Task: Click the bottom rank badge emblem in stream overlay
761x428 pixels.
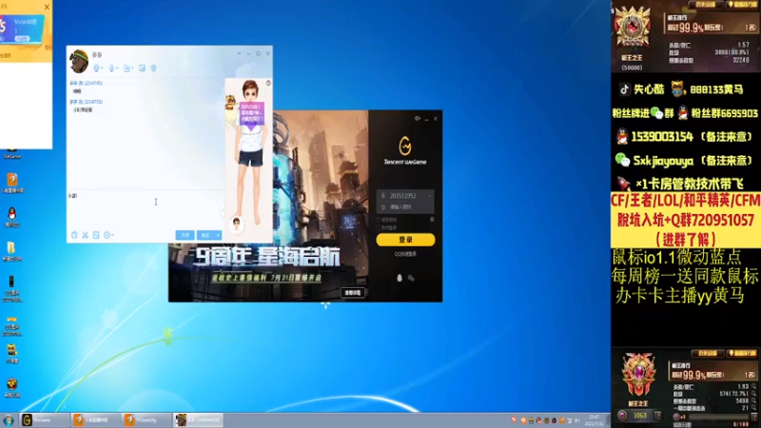Action: pyautogui.click(x=638, y=376)
